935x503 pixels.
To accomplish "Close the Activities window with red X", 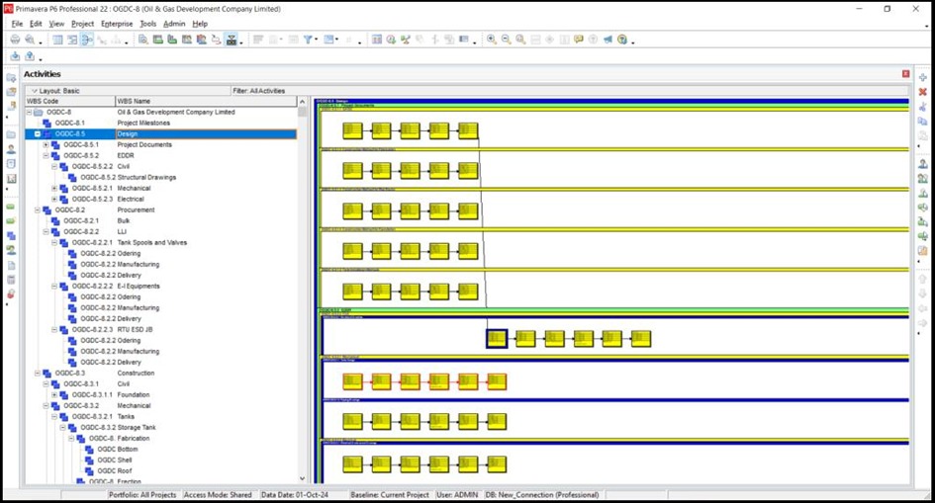I will pos(905,74).
